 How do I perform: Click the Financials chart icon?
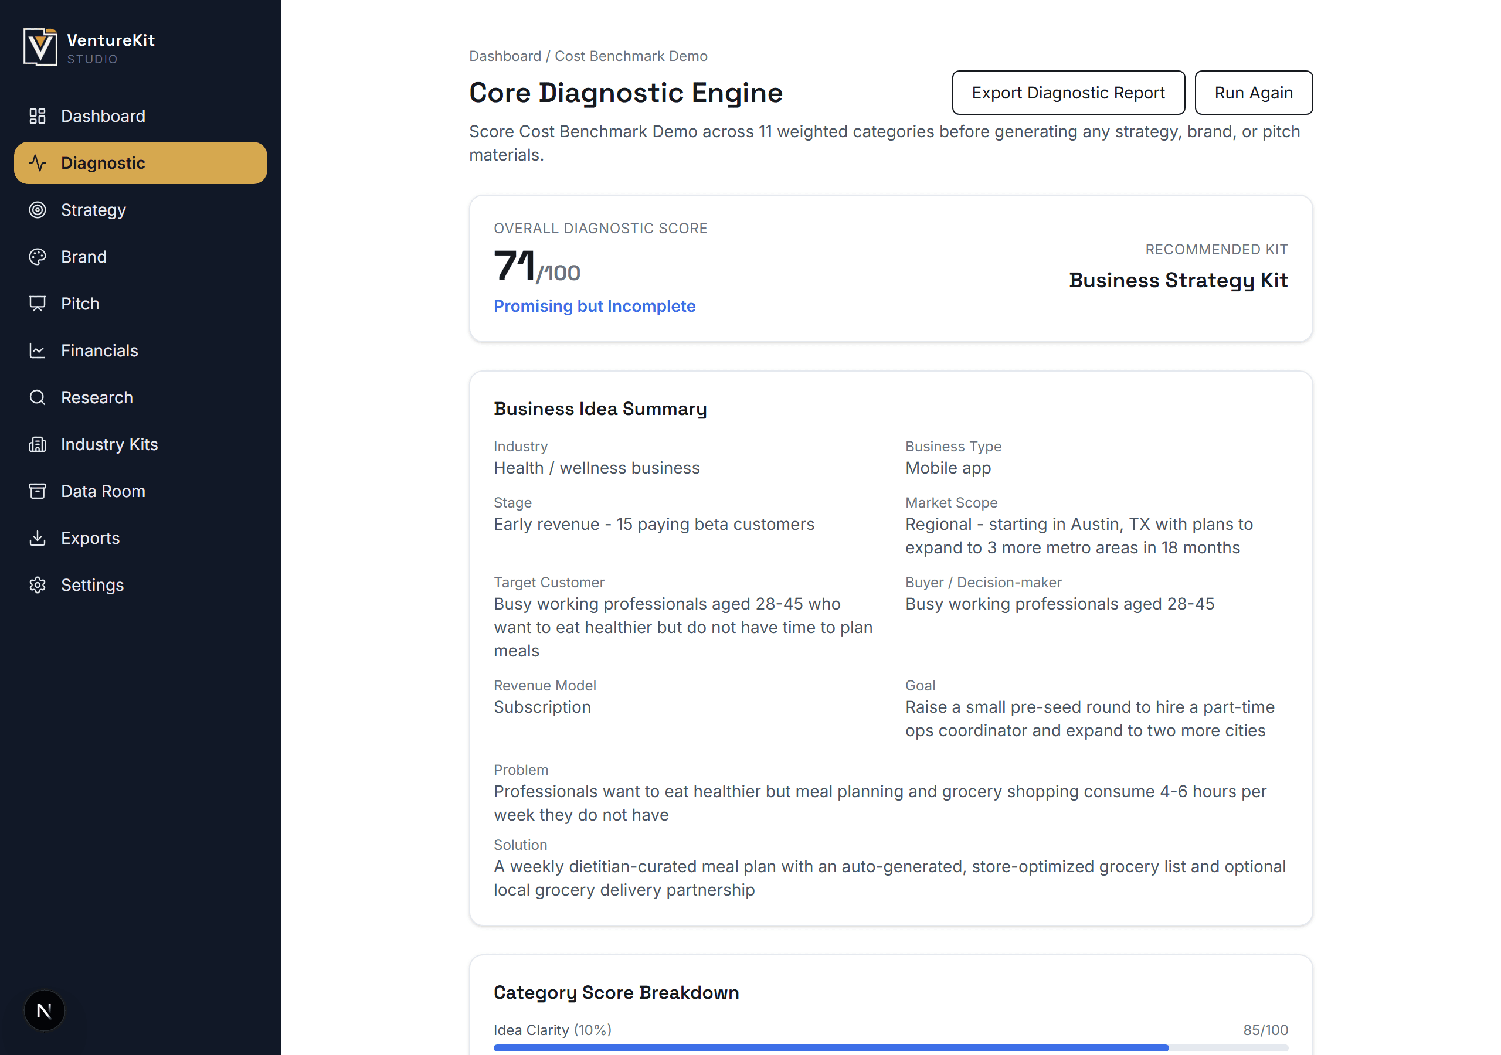click(38, 351)
